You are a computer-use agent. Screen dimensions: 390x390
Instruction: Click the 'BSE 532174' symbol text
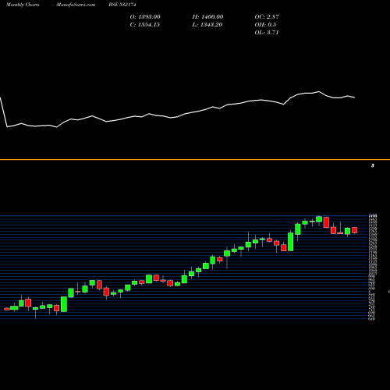click(122, 5)
